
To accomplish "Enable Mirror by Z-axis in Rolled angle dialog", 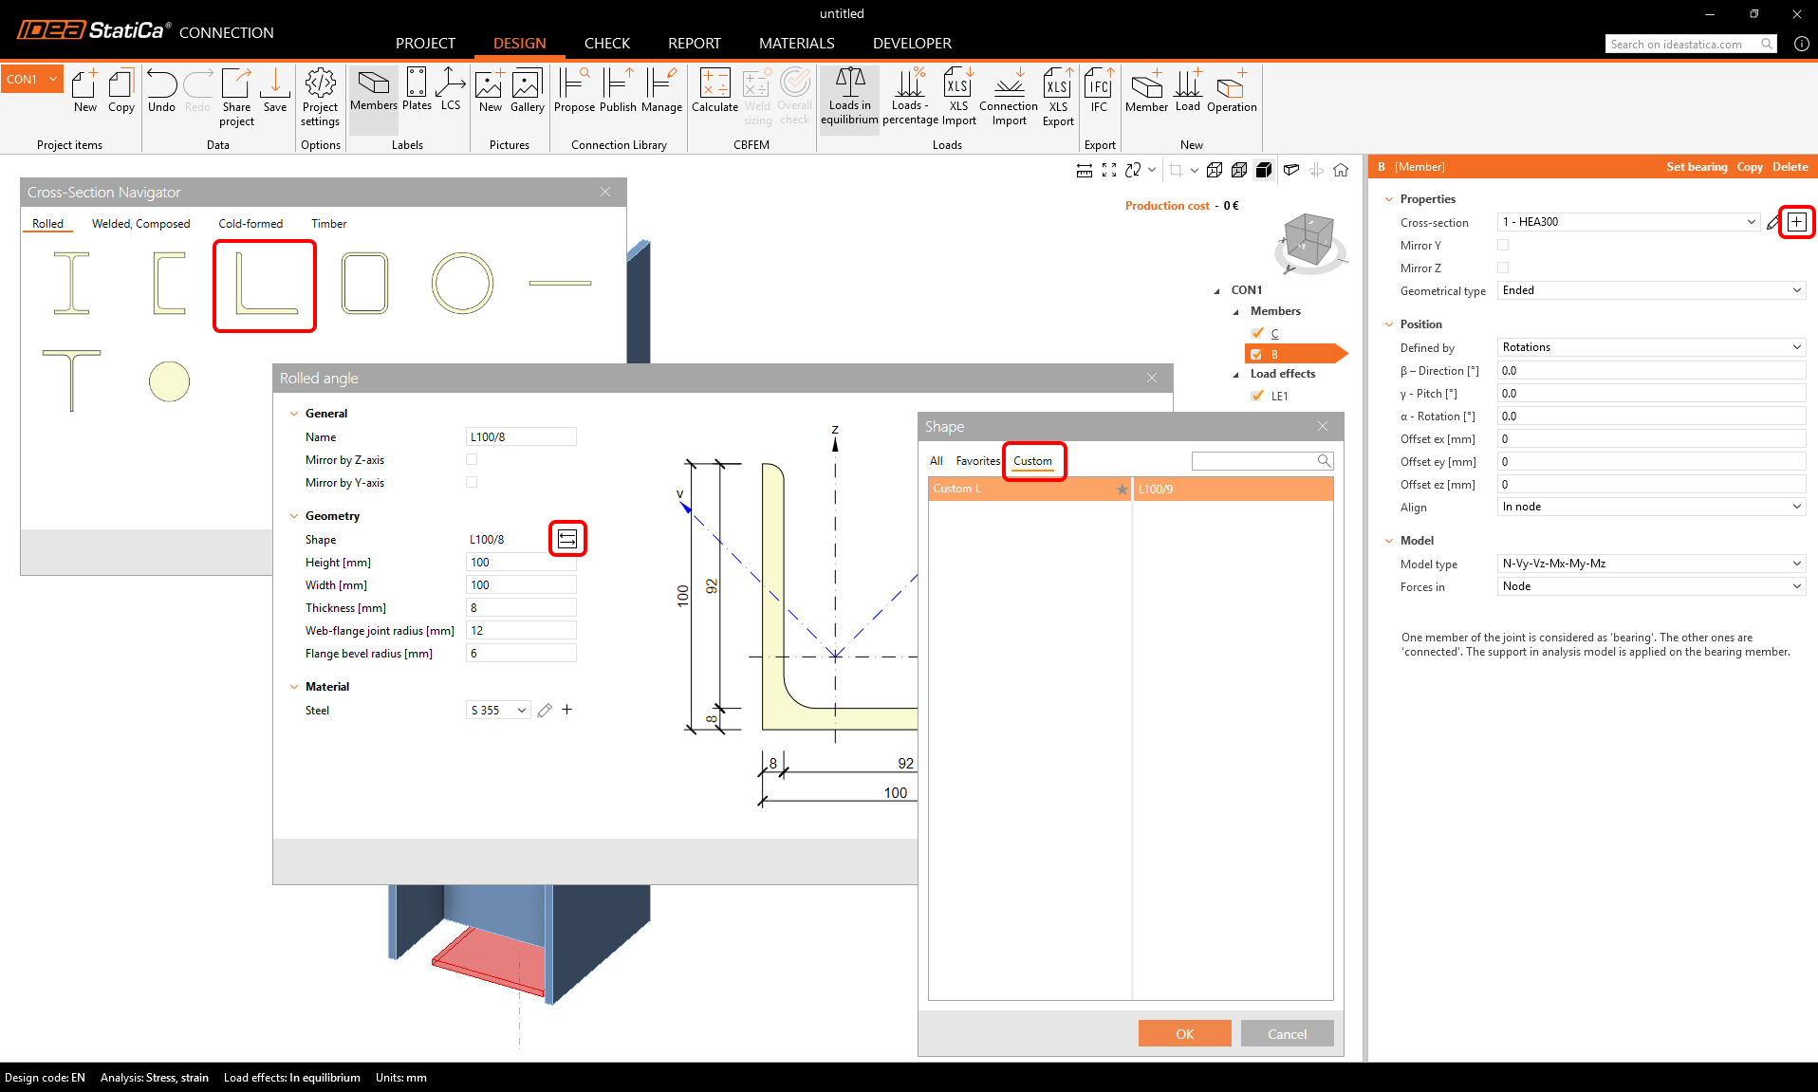I will click(472, 459).
